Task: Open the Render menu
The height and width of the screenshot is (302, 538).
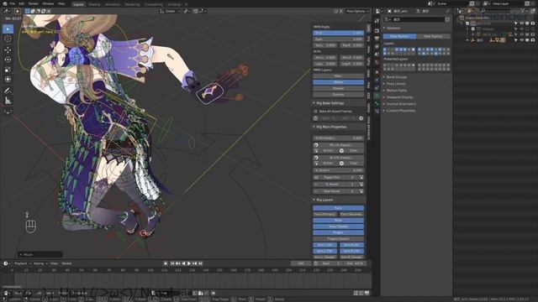Action: coord(34,3)
